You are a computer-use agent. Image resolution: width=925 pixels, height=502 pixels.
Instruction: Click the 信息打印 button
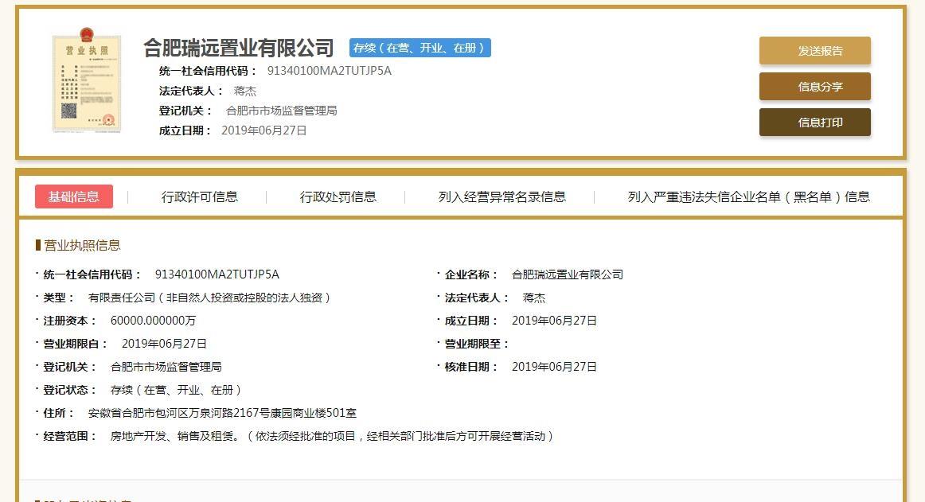(814, 122)
